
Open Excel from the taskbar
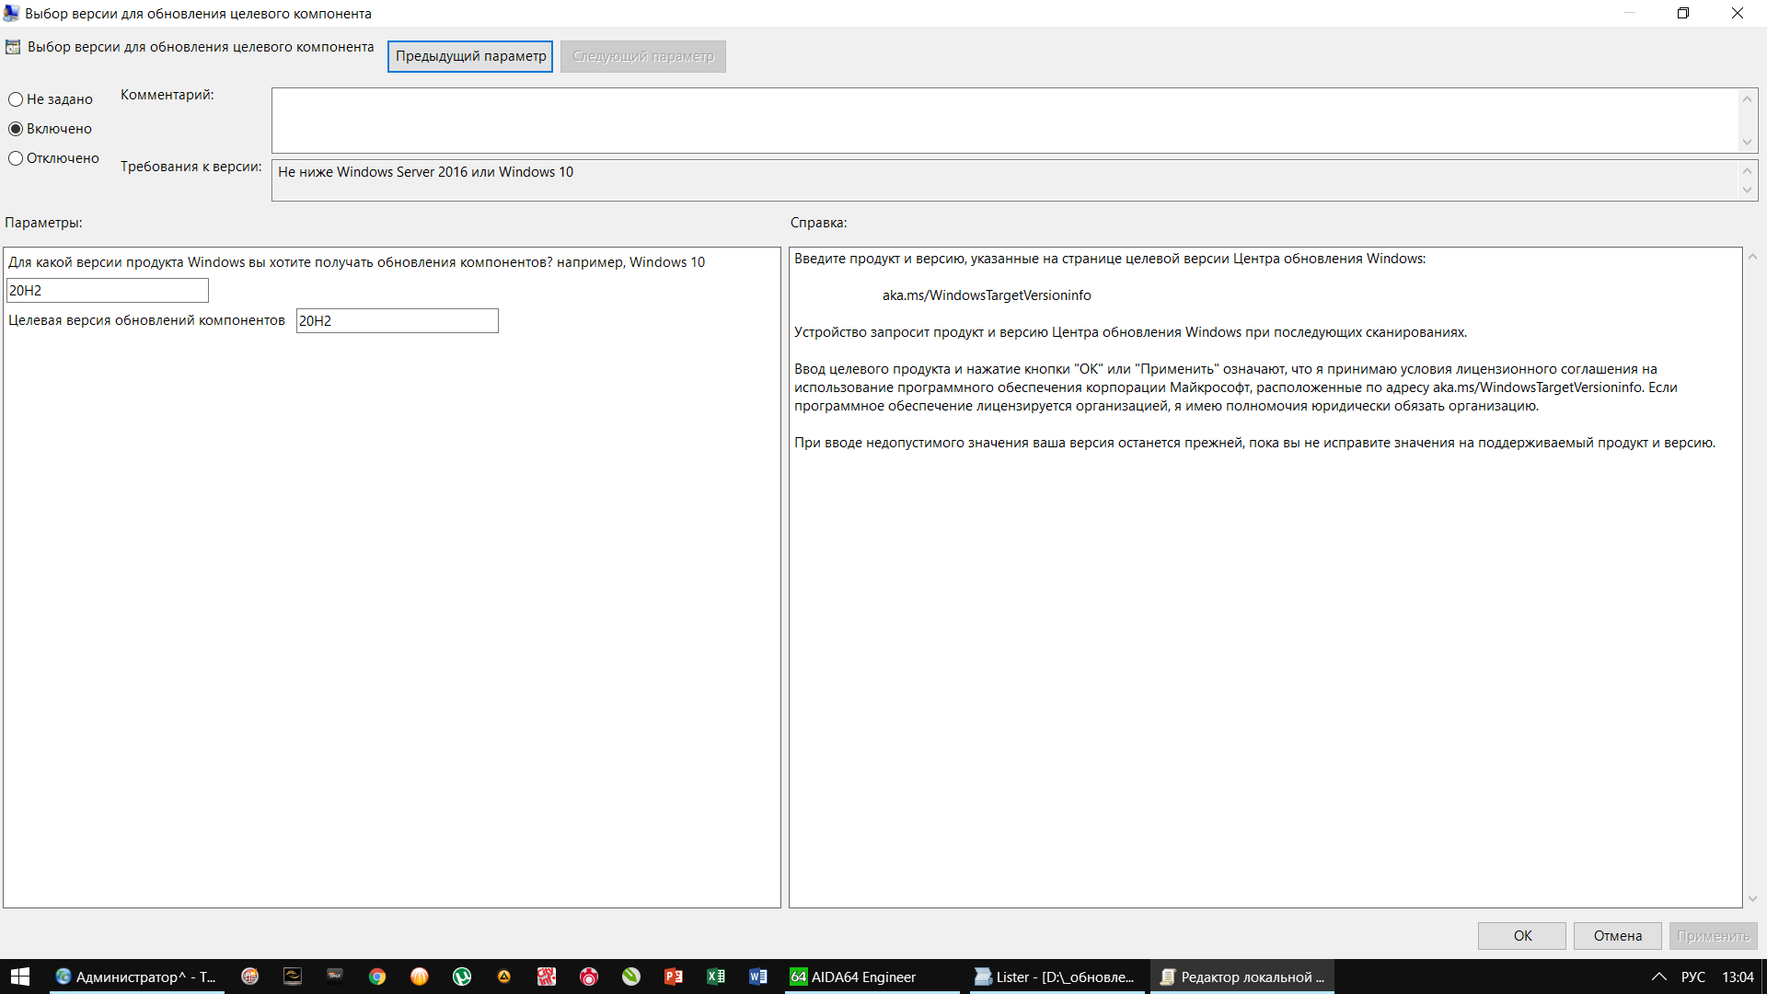(716, 977)
